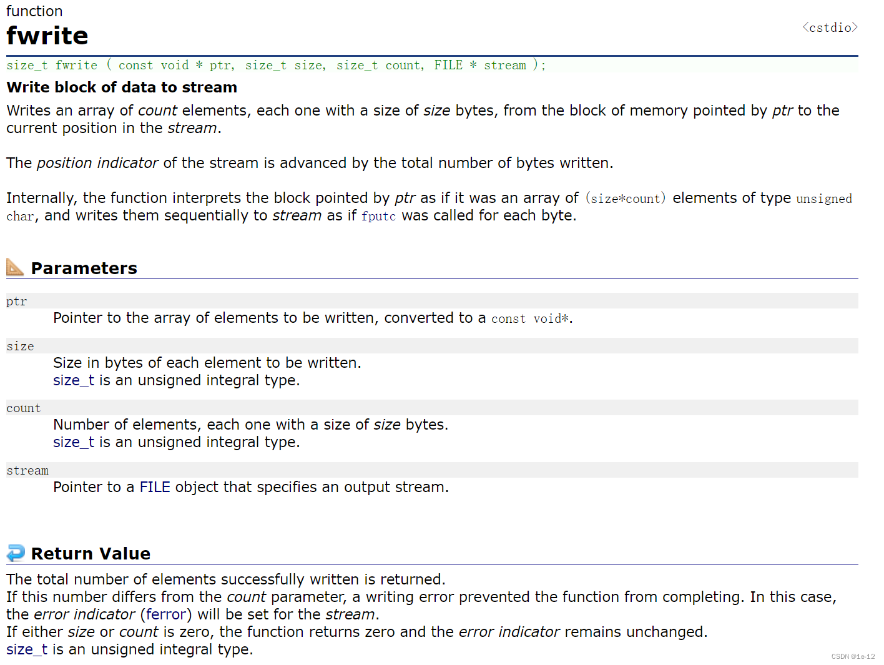This screenshot has height=665, width=884.
Task: Click the CSDN watermark text
Action: click(853, 656)
